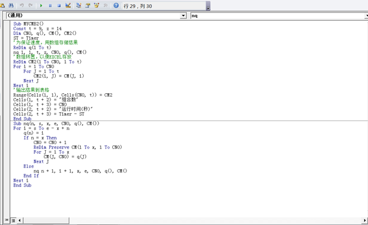This screenshot has height=225, width=368.
Task: Click horizontal scrollbar left arrow
Action: coord(20,220)
